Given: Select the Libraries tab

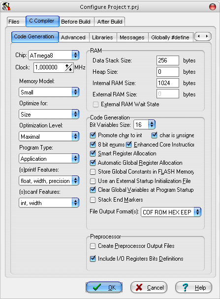Looking at the screenshot, I should pyautogui.click(x=102, y=37).
